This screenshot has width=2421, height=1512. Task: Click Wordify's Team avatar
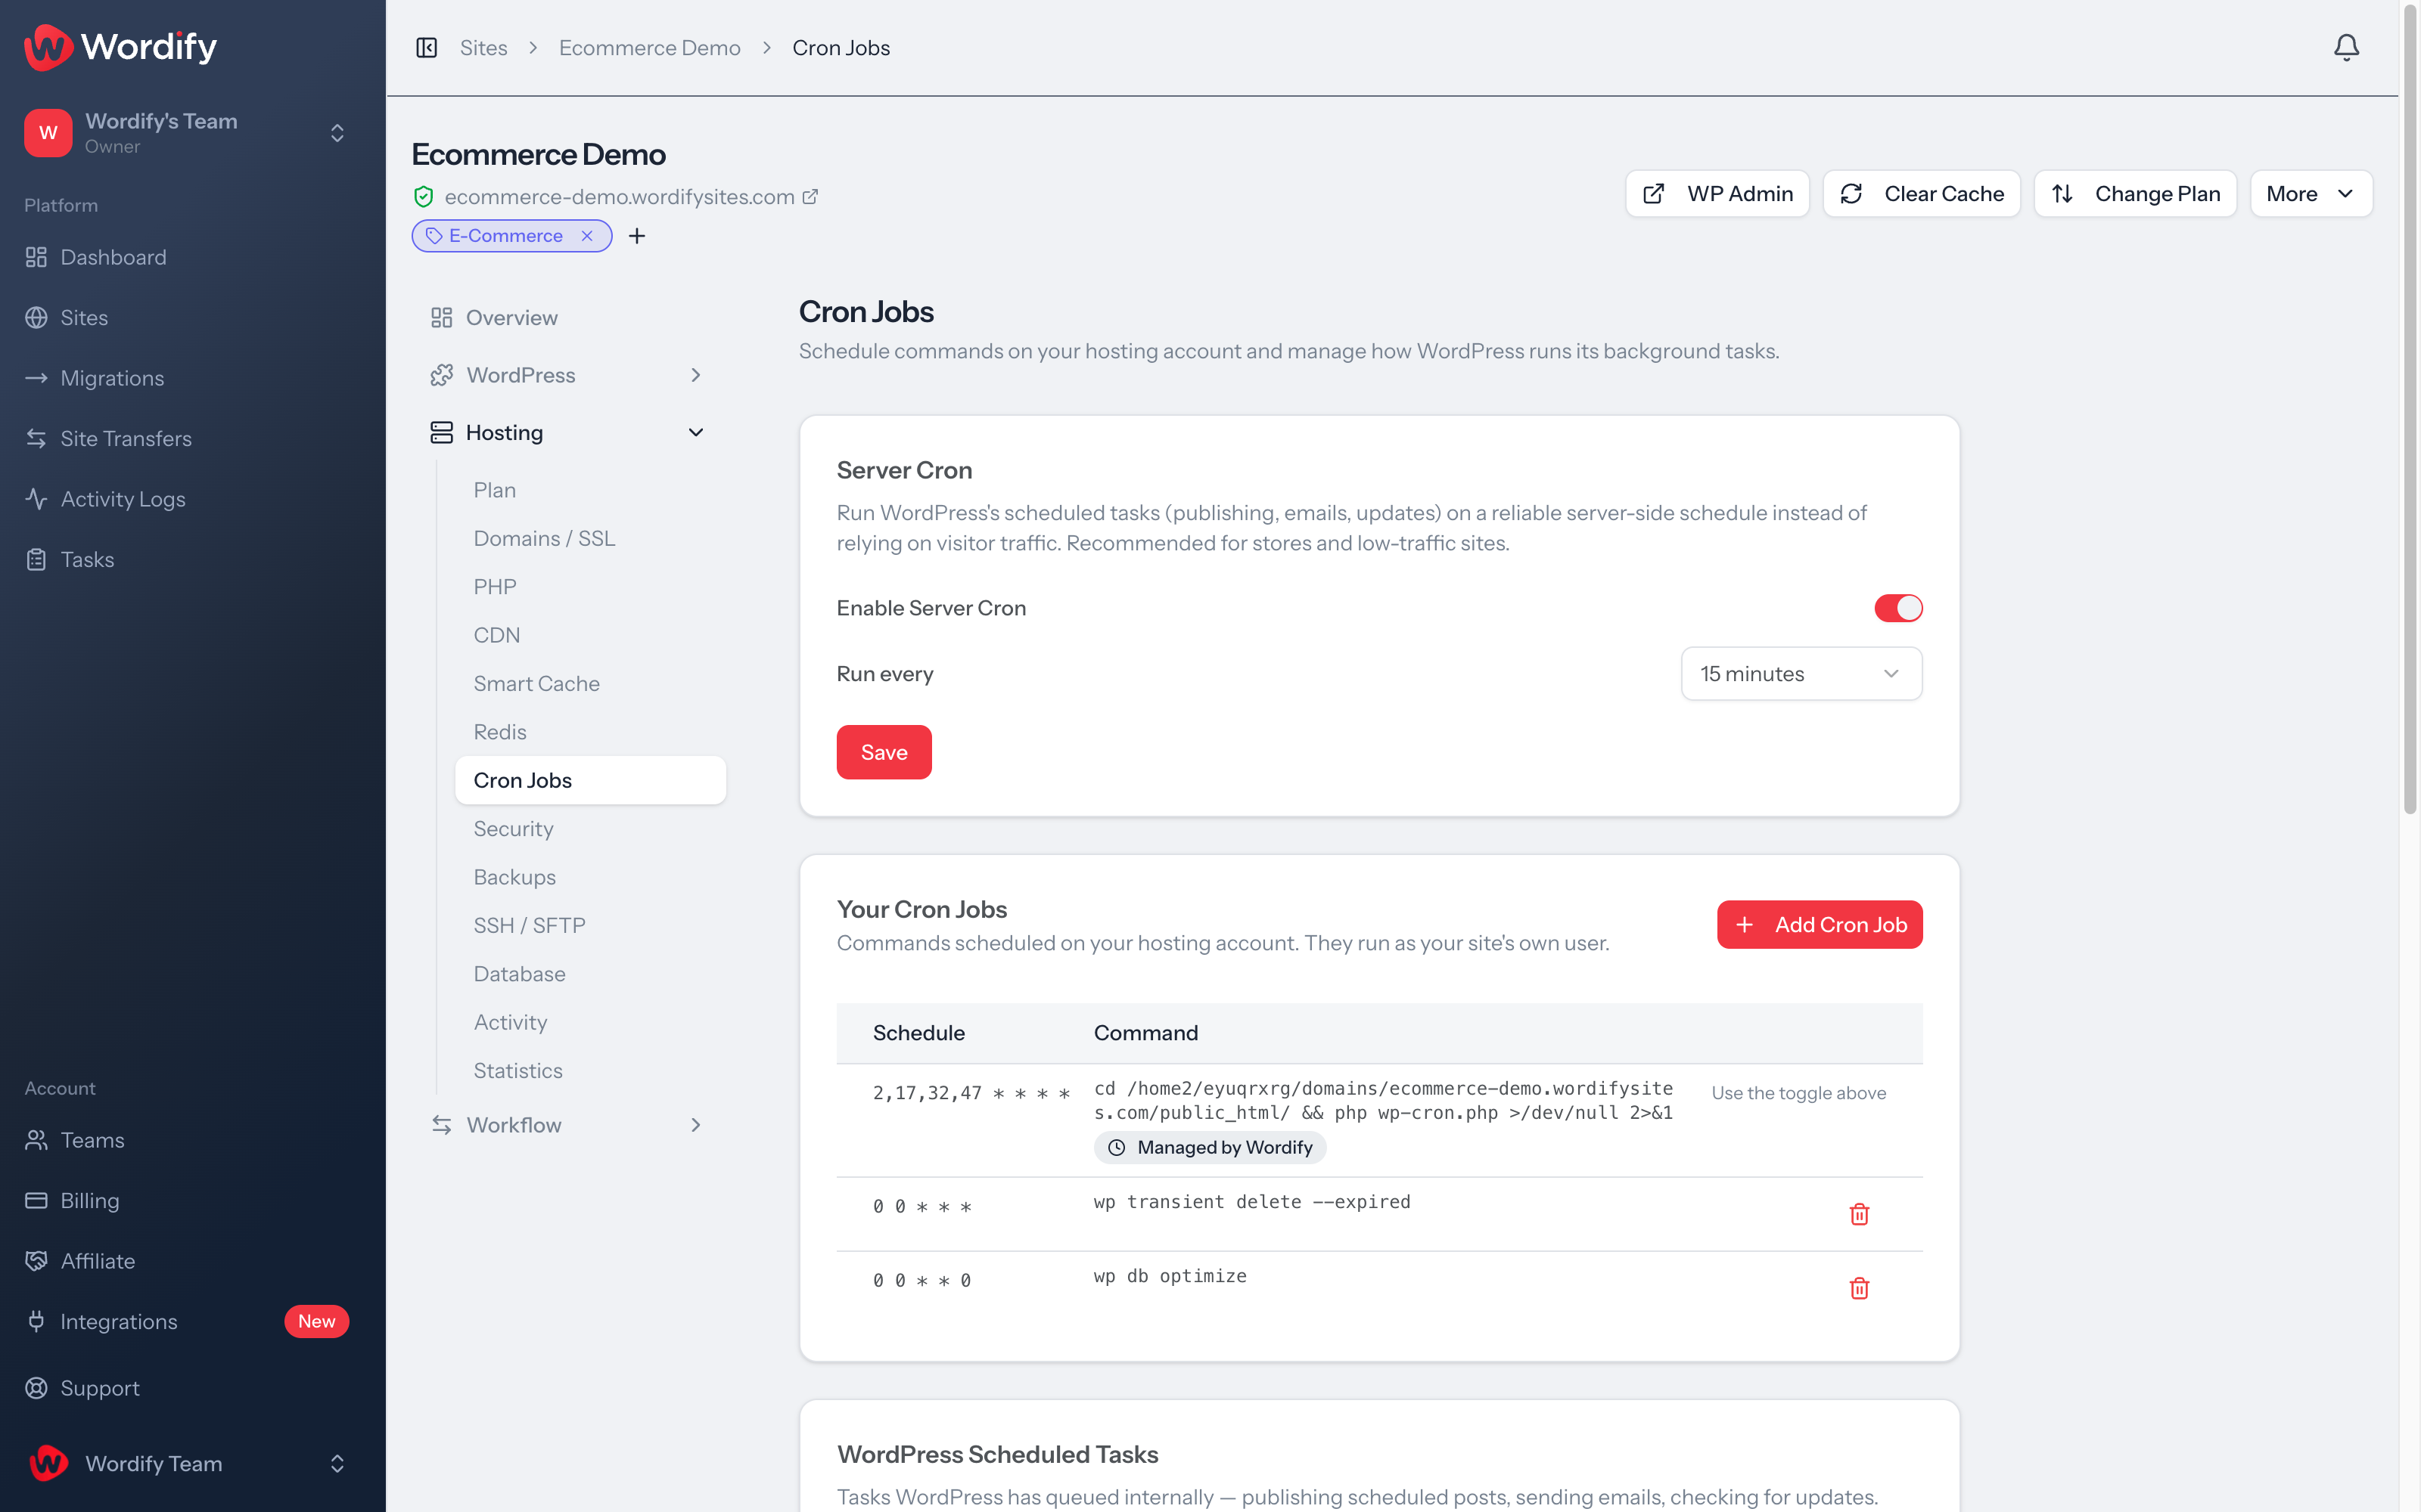pos(48,133)
